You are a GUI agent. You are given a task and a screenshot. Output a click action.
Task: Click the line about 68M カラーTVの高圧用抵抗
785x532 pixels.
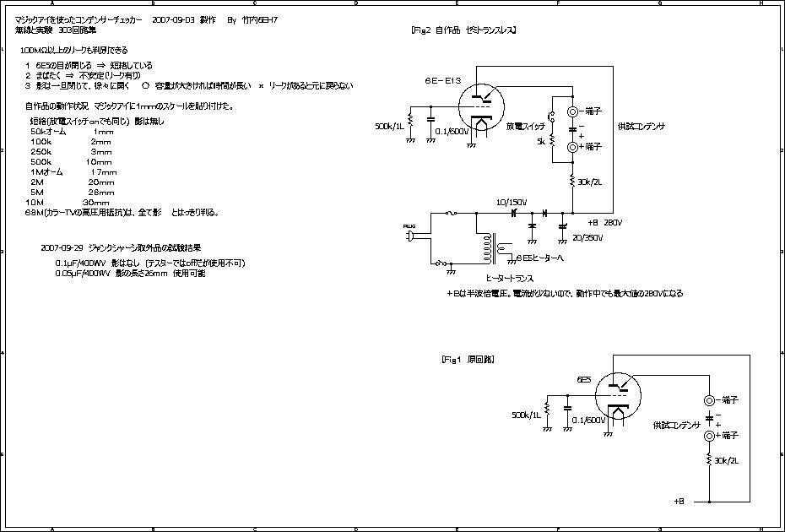[122, 213]
